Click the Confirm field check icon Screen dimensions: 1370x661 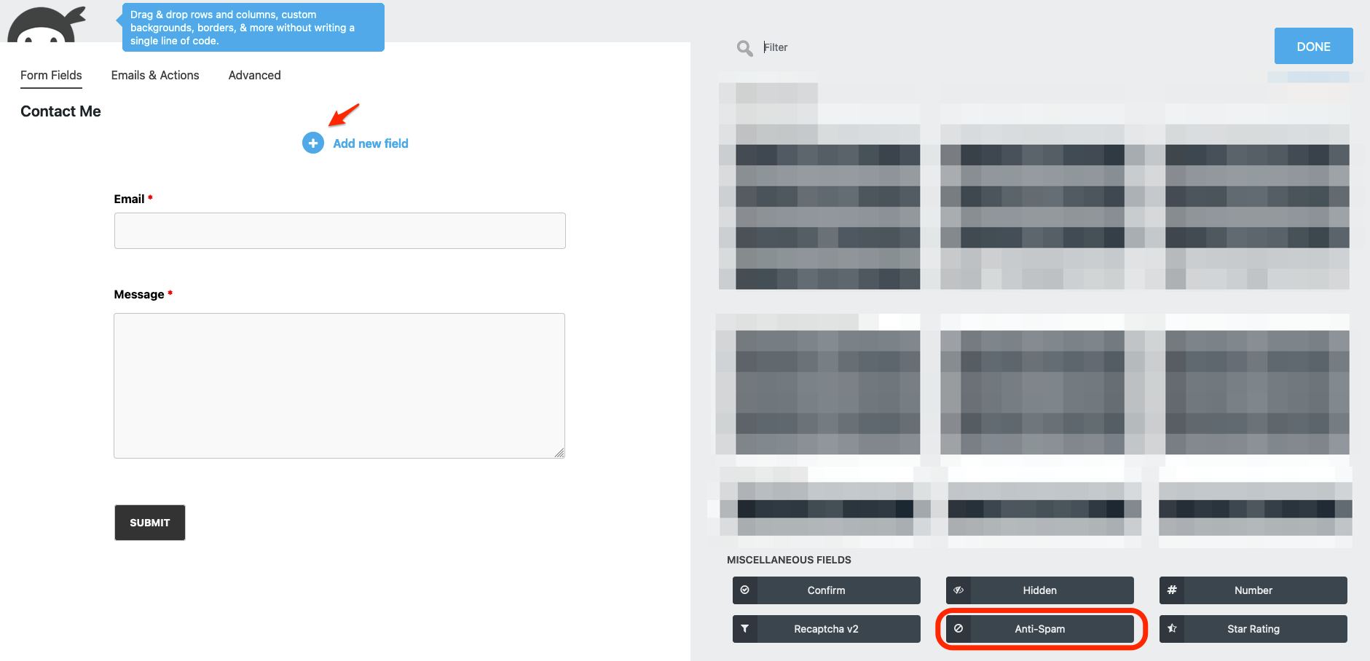coord(745,590)
